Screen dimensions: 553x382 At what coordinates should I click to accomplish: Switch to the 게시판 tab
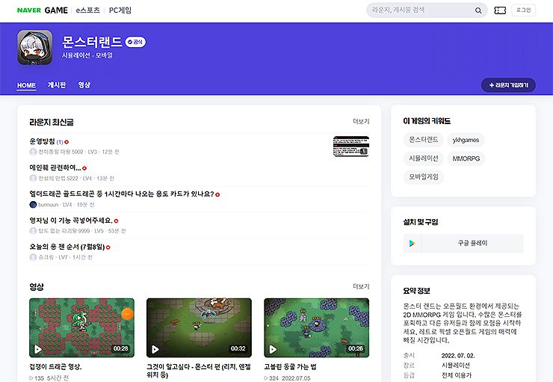point(57,85)
